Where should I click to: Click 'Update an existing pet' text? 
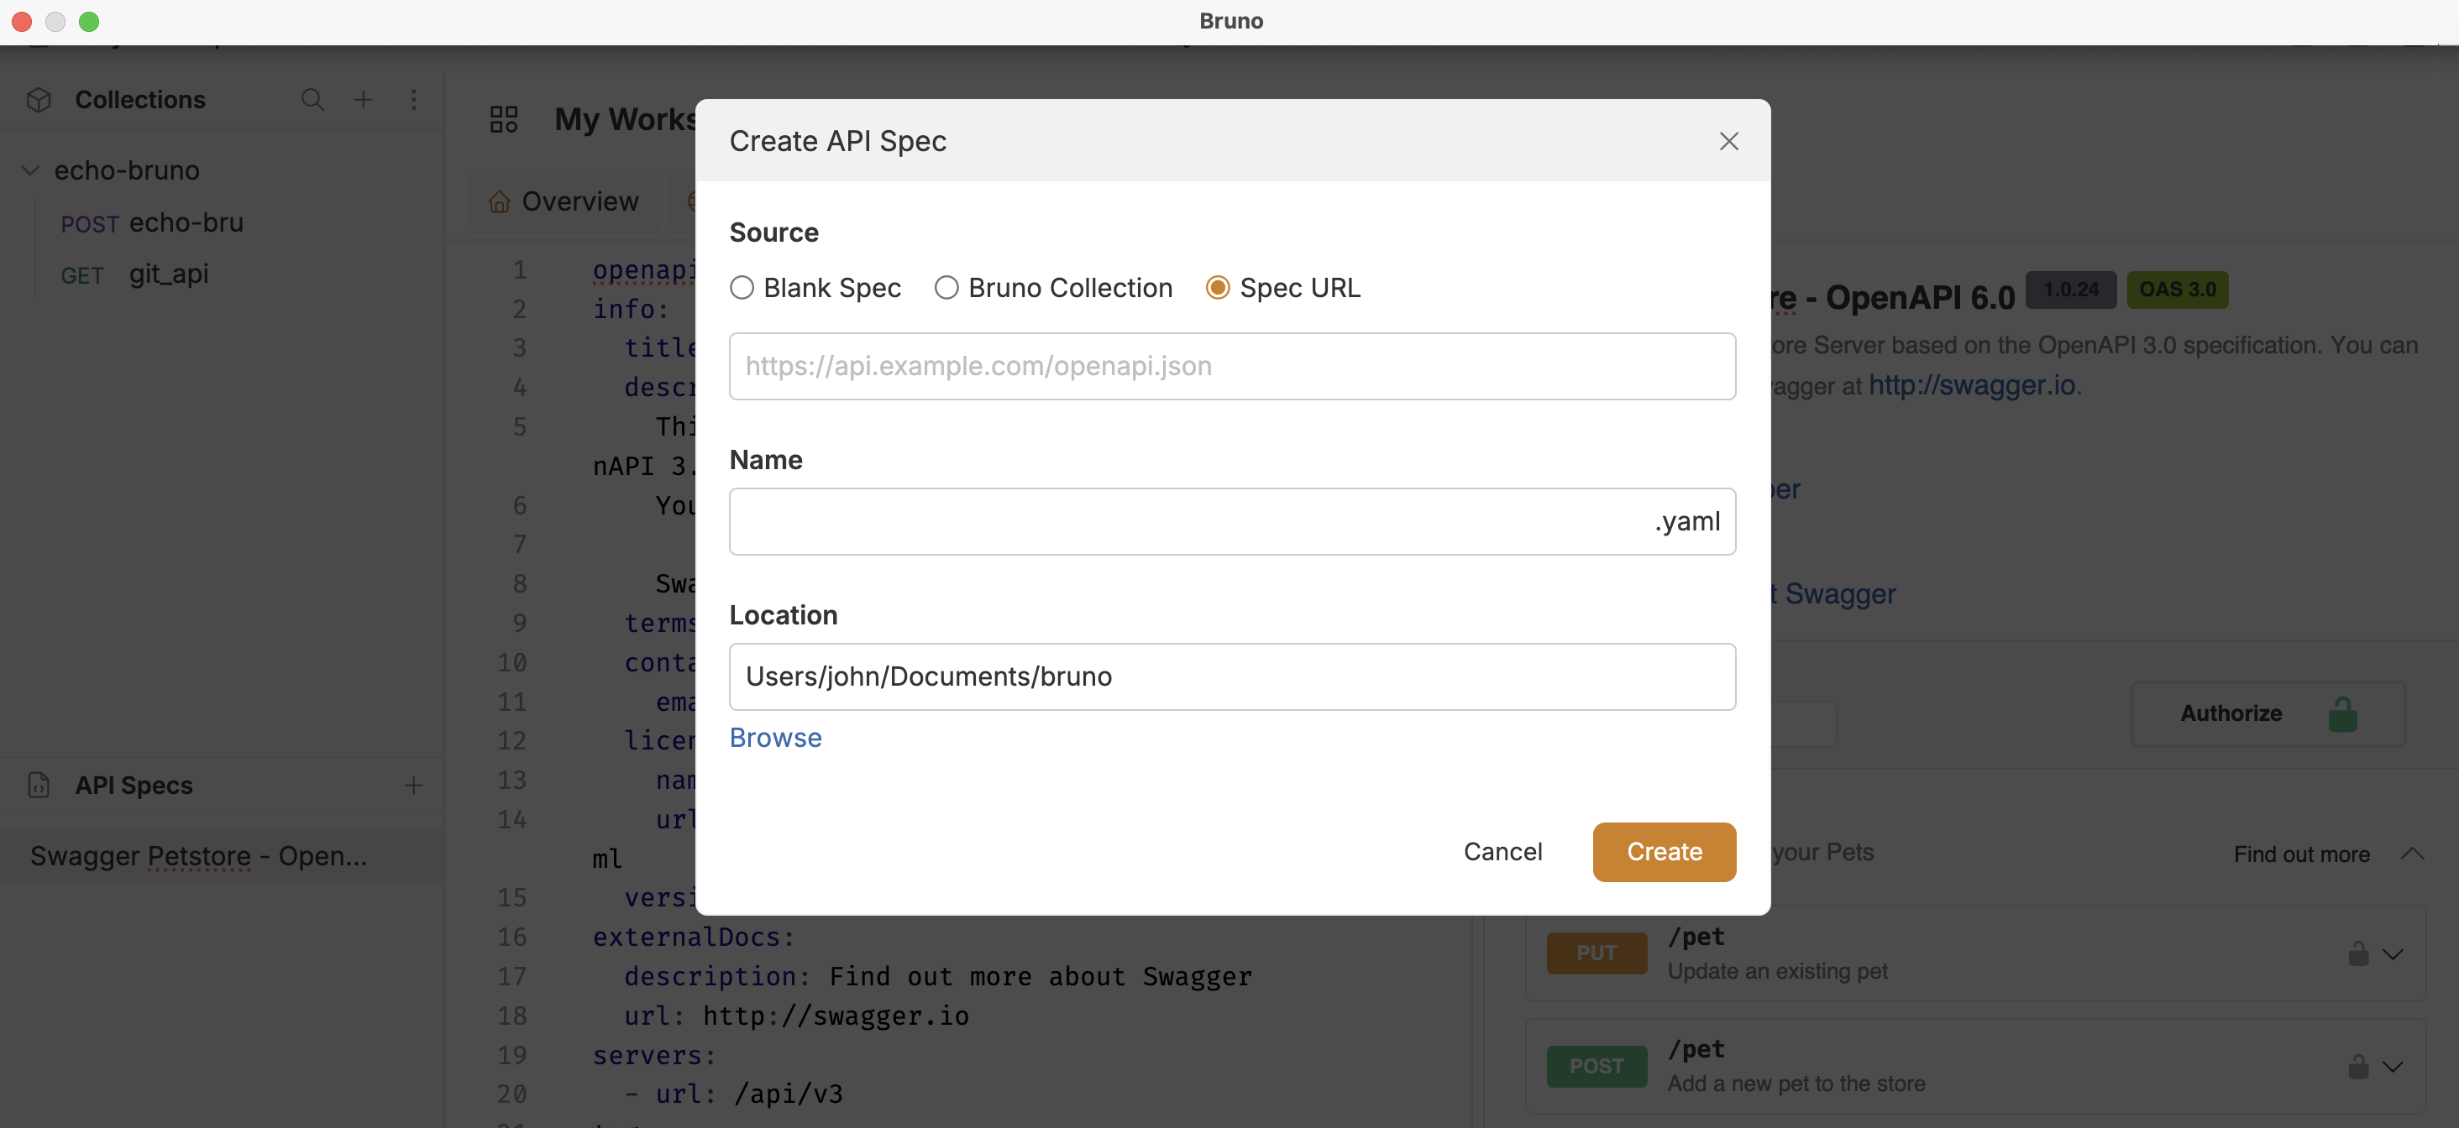1777,970
